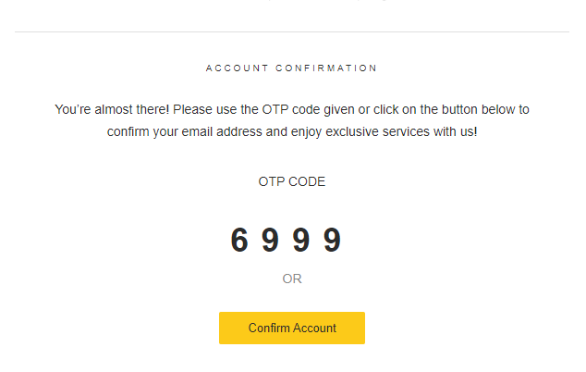Image resolution: width=586 pixels, height=372 pixels.
Task: Click "exclusive services" in the message
Action: pos(378,131)
